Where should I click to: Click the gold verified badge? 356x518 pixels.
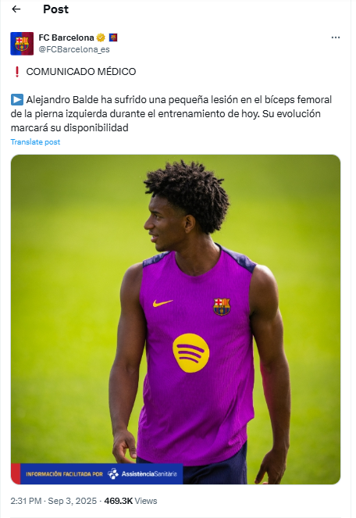pos(101,38)
